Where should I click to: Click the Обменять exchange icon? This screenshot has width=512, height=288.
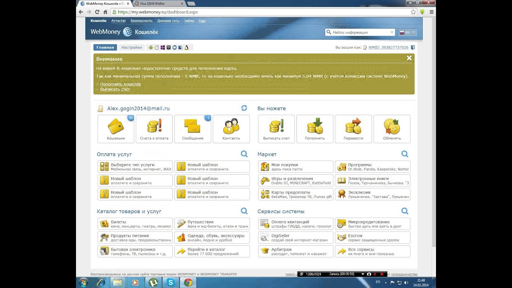click(392, 129)
